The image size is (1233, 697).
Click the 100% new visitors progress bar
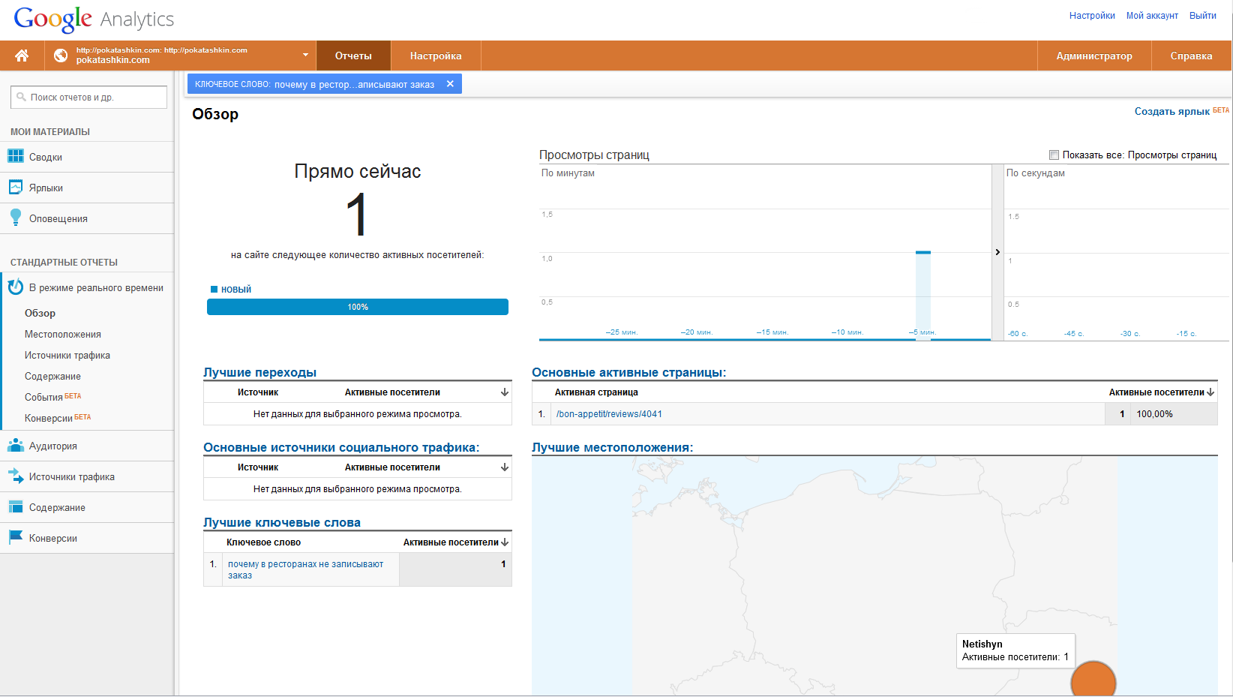click(358, 307)
